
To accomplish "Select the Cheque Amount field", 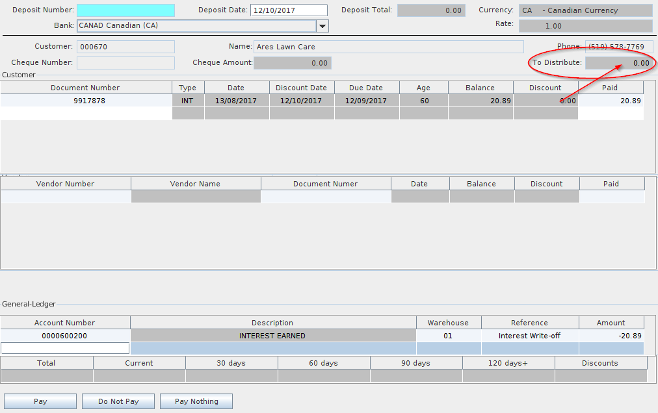I will coord(293,63).
